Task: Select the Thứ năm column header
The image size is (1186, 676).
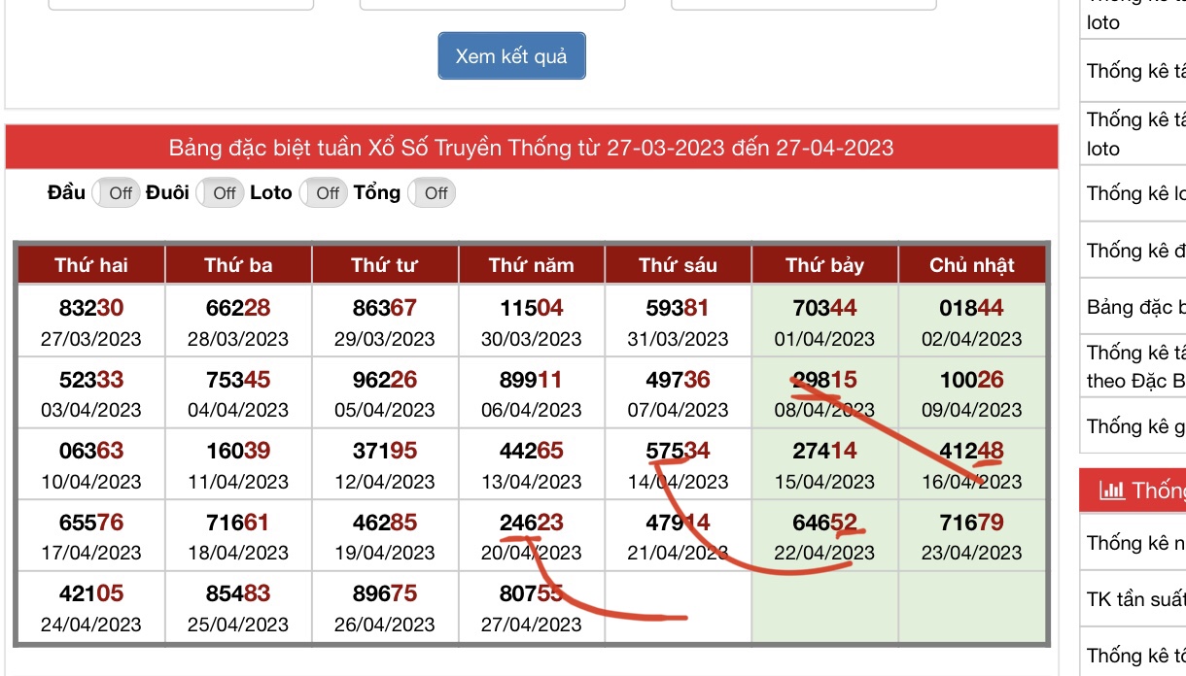Action: pyautogui.click(x=531, y=265)
